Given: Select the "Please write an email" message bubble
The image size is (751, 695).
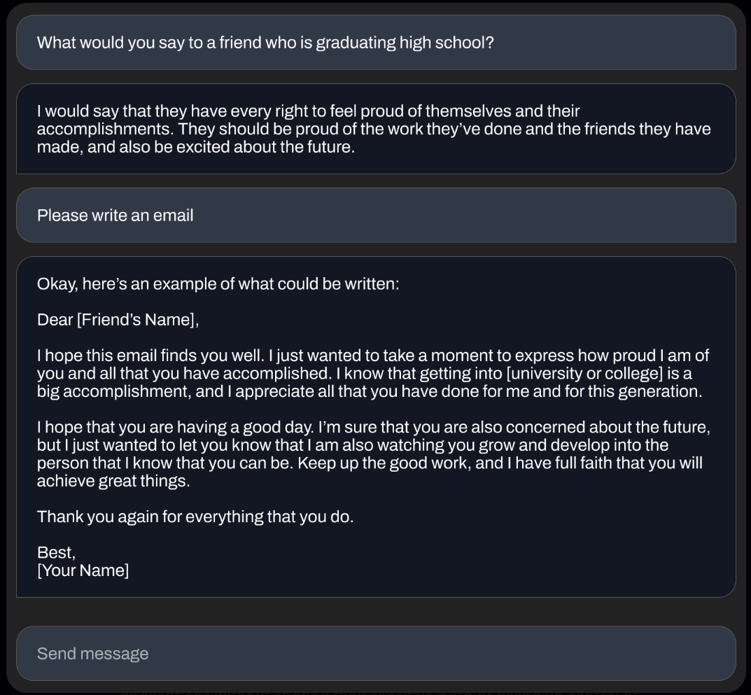Looking at the screenshot, I should coord(115,216).
